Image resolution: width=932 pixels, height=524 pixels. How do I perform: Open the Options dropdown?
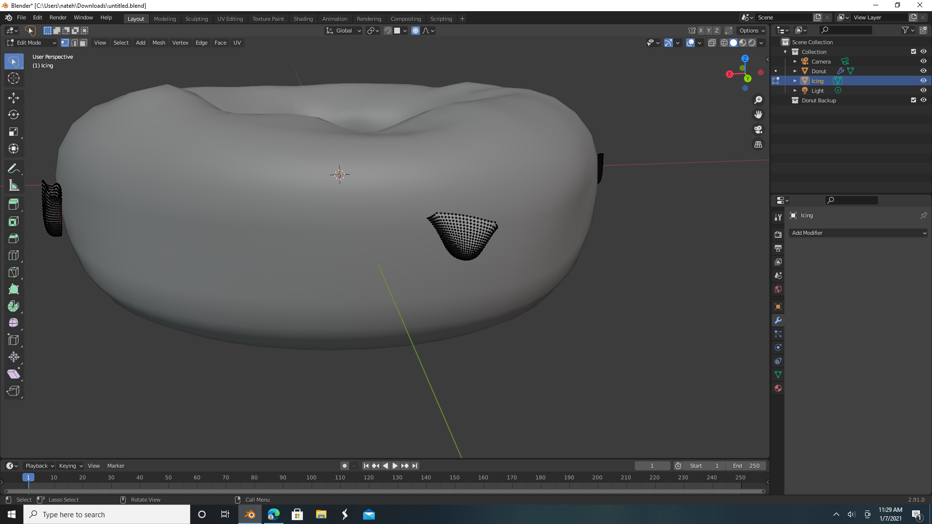point(752,31)
